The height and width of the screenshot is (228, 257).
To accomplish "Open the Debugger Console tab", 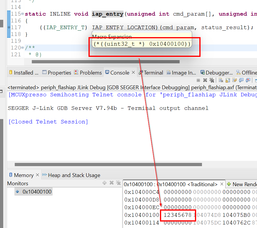I will (x=216, y=72).
